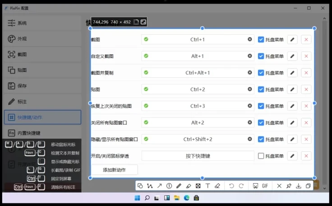Open the 保存 settings section
This screenshot has height=206, width=332.
pos(42,86)
